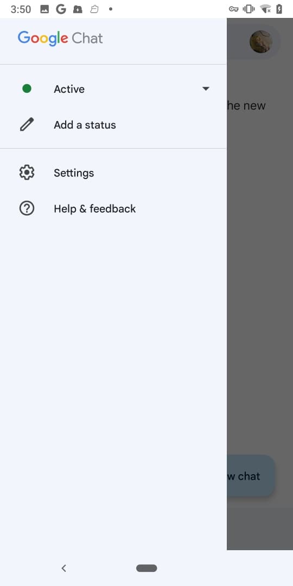Click the battery charging icon
The height and width of the screenshot is (586, 293).
[x=279, y=9]
